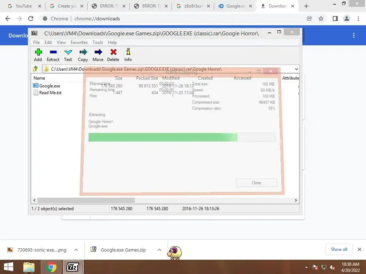Click the 7-Zip taskbar icon

73,267
